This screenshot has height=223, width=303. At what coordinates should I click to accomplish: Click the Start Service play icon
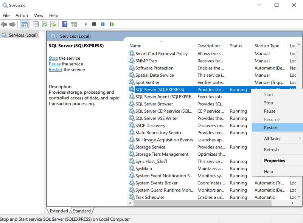(x=86, y=24)
